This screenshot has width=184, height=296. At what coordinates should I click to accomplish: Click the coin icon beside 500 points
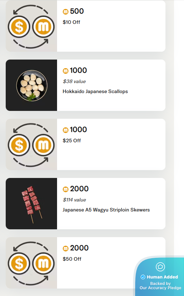[66, 12]
